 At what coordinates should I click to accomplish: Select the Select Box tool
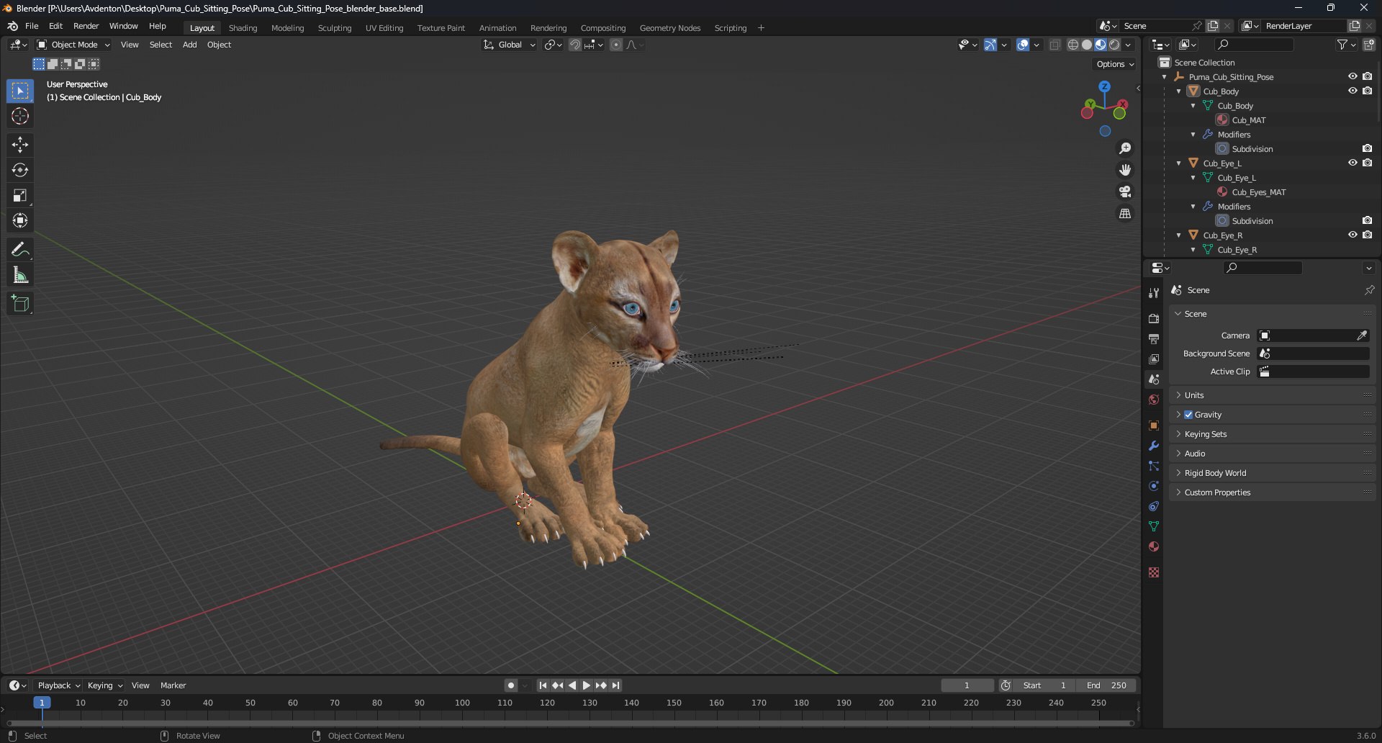tap(20, 91)
